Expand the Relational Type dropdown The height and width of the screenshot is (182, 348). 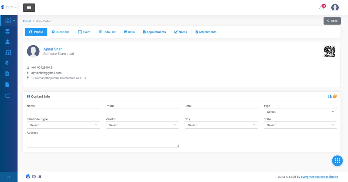tap(63, 125)
